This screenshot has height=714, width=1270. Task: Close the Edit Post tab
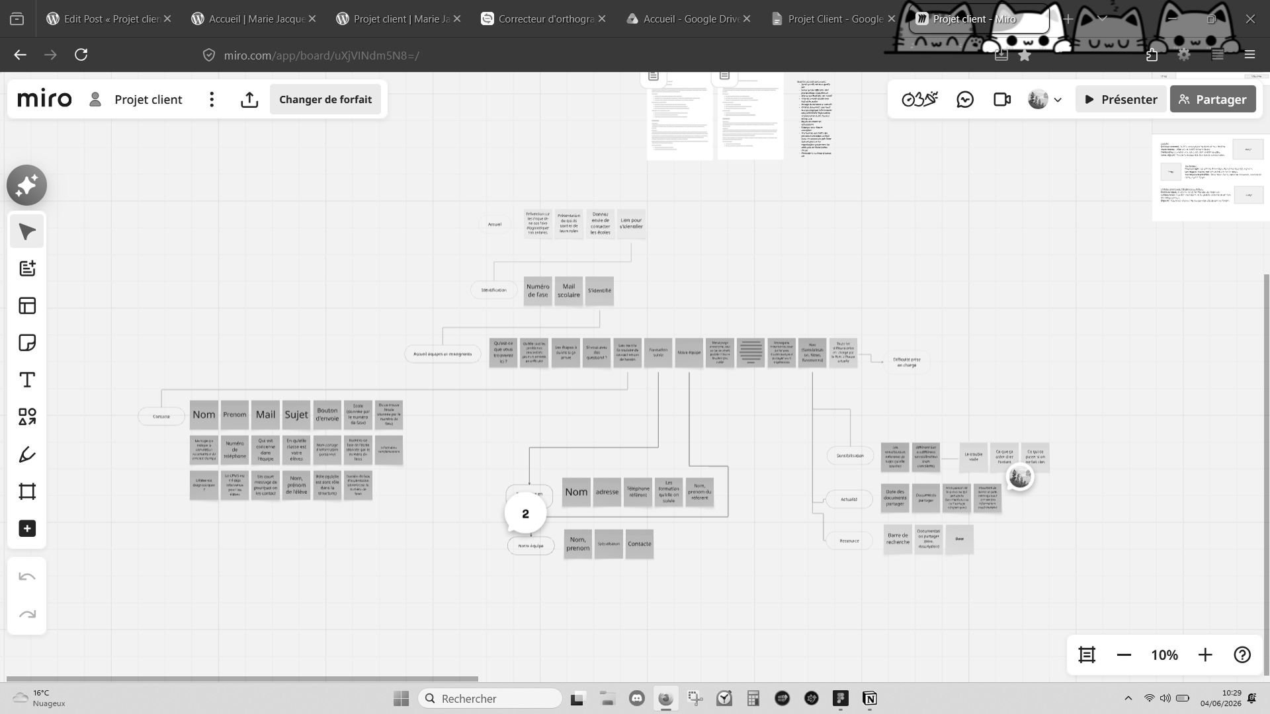point(167,19)
